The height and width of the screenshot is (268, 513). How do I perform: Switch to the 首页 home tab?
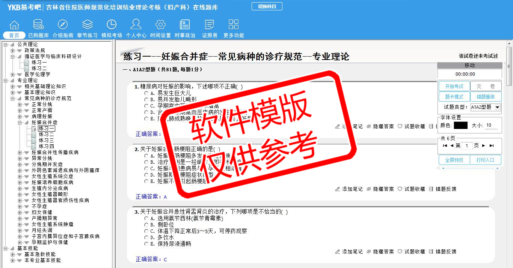(x=14, y=35)
